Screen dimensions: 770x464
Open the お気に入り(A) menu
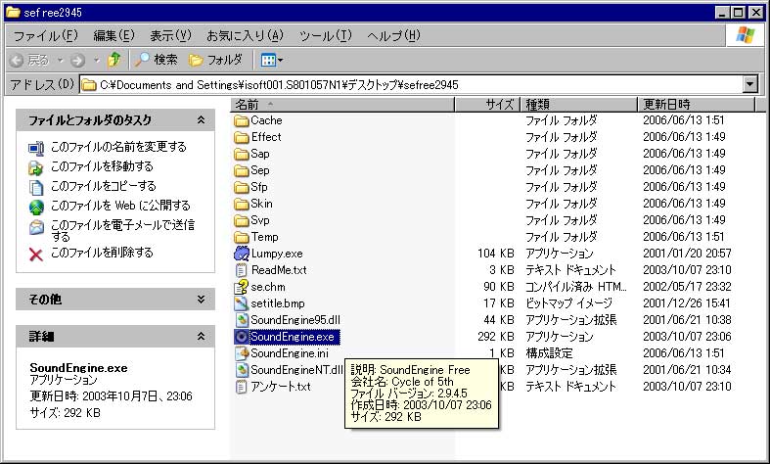(245, 36)
